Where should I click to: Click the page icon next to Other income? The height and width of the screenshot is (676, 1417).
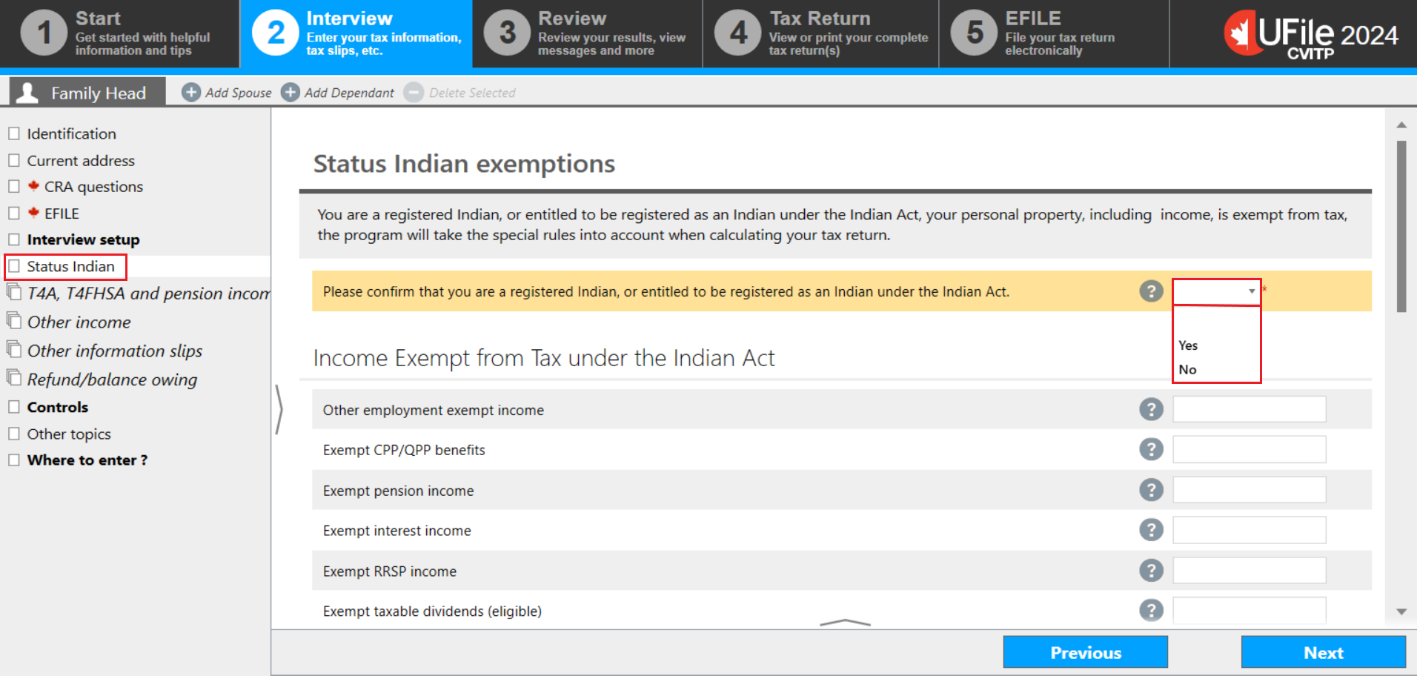[14, 320]
